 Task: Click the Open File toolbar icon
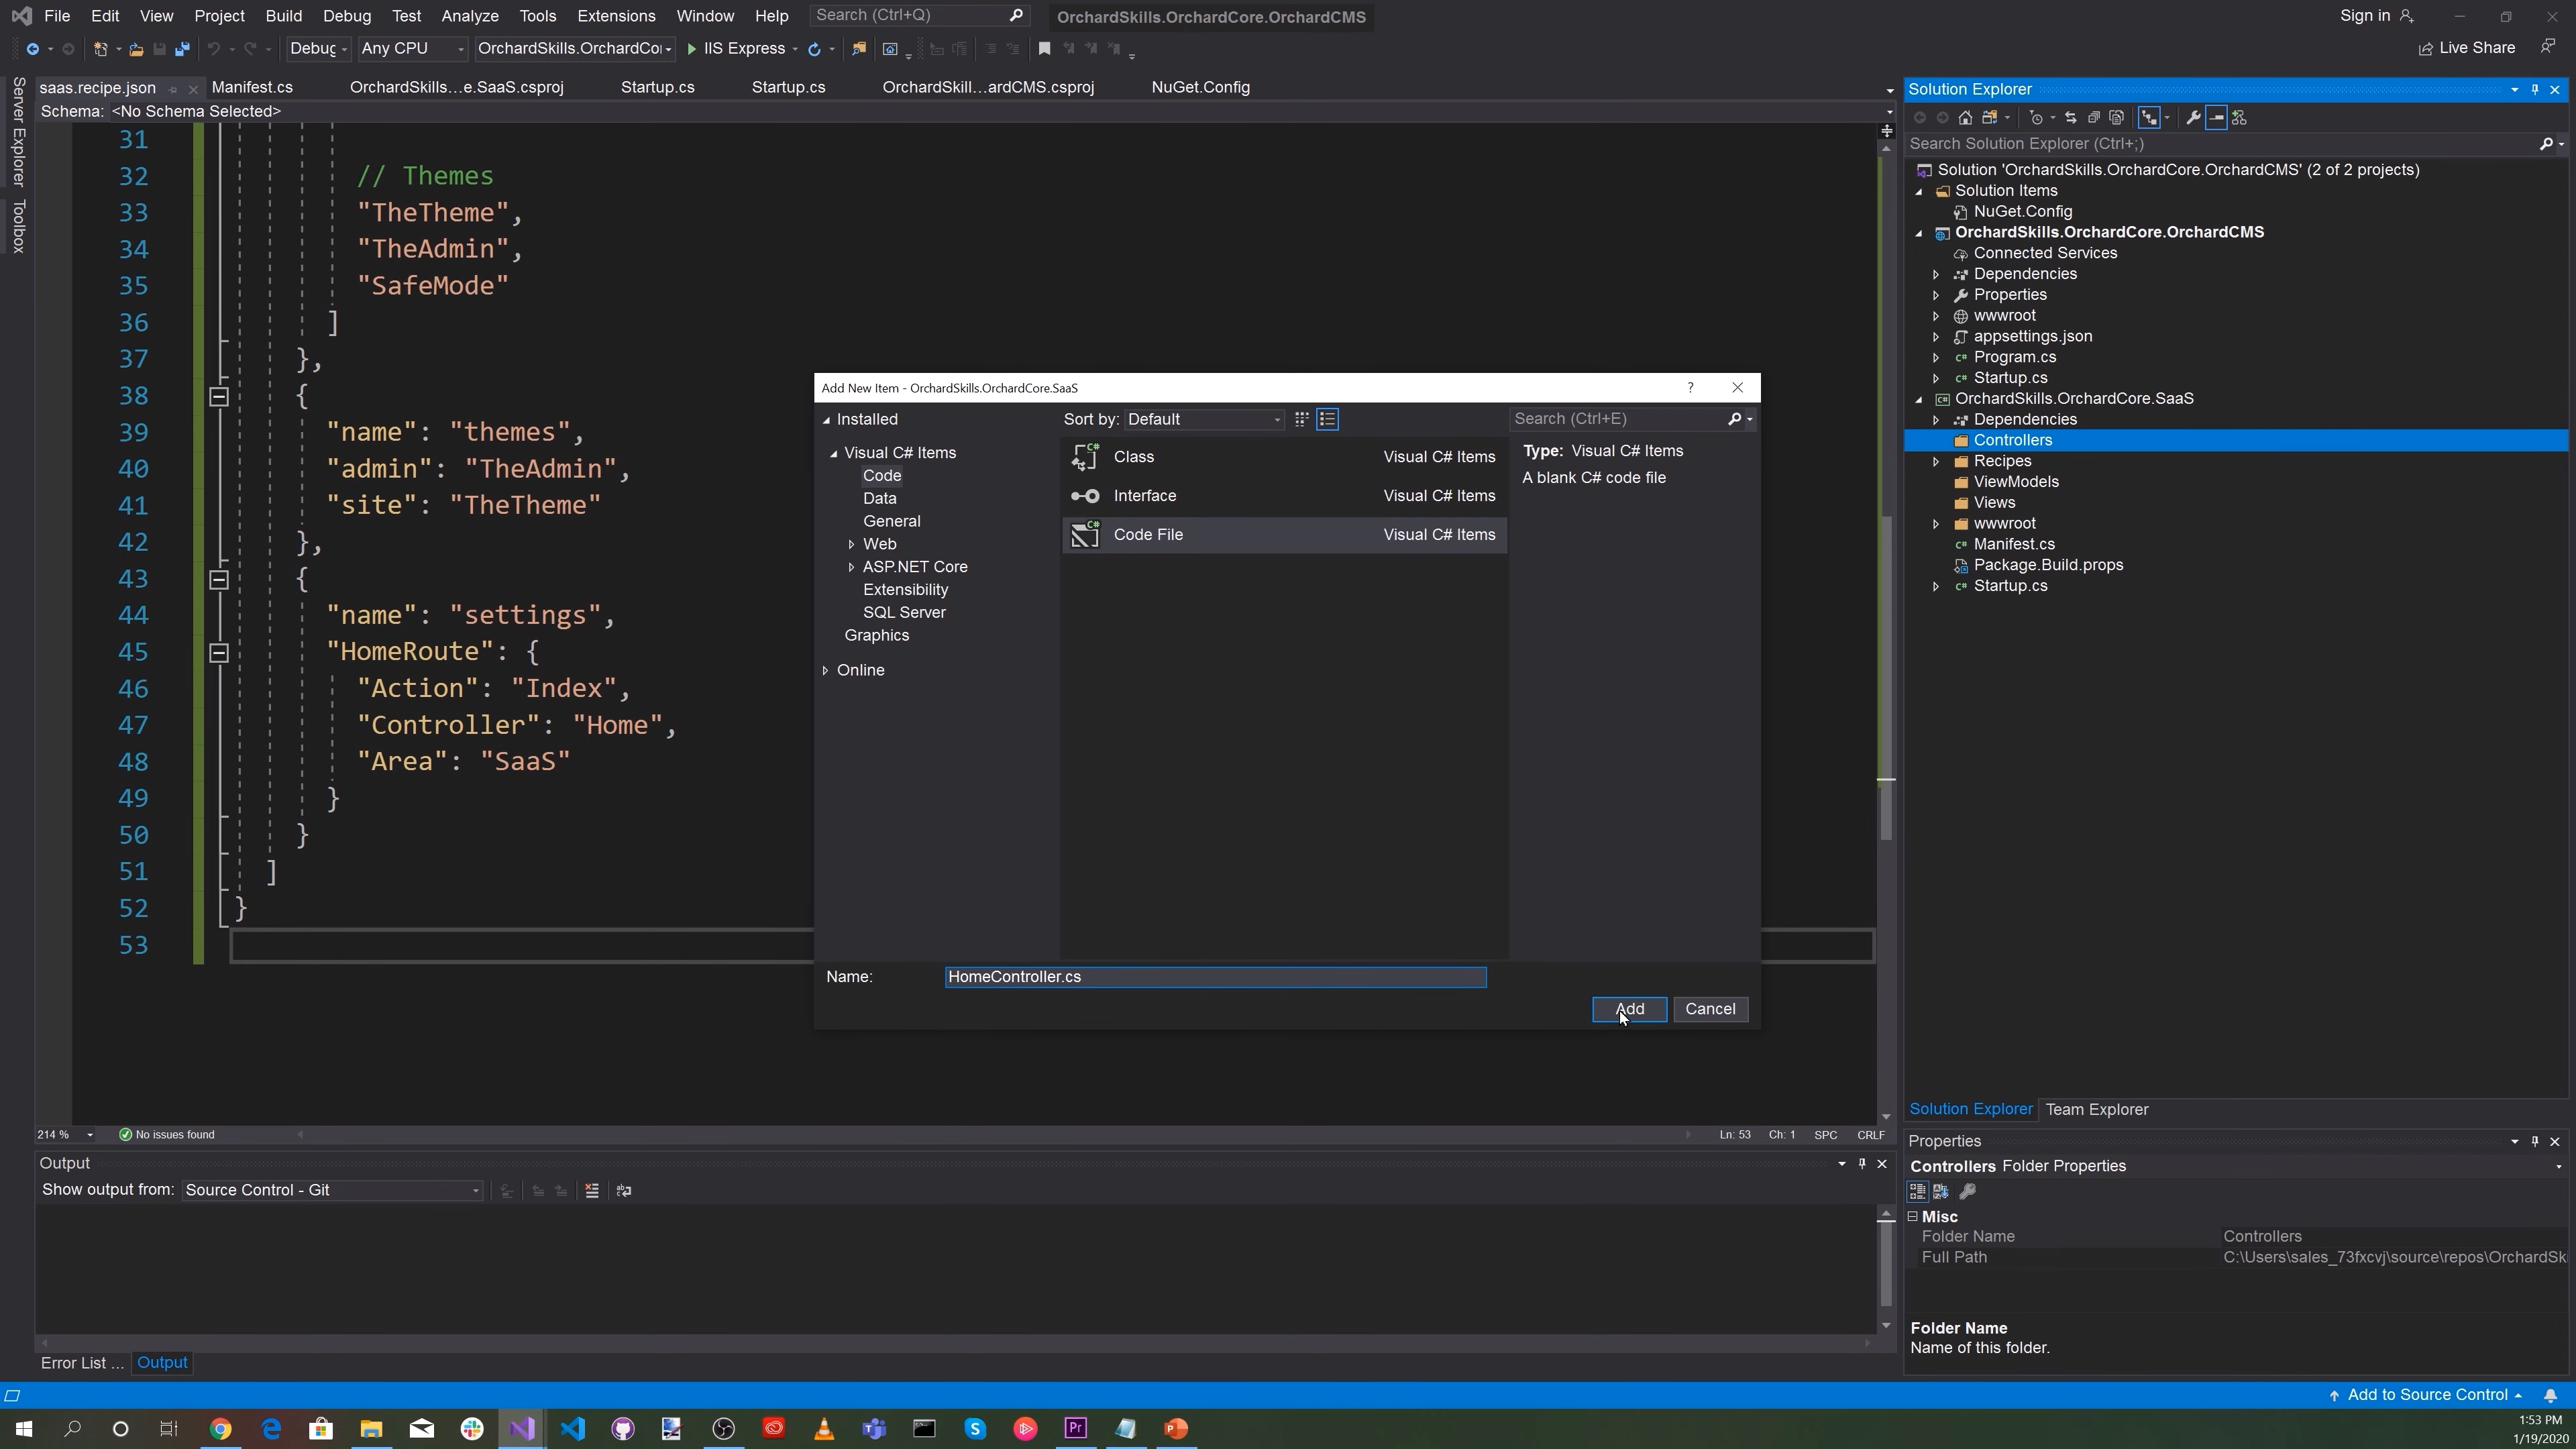tap(136, 49)
